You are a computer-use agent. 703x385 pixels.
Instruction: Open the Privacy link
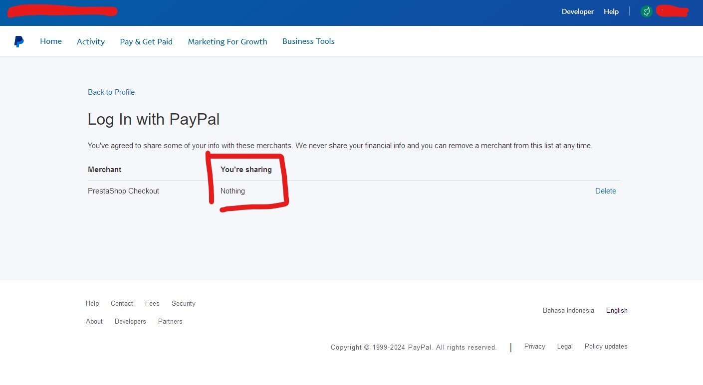(534, 347)
